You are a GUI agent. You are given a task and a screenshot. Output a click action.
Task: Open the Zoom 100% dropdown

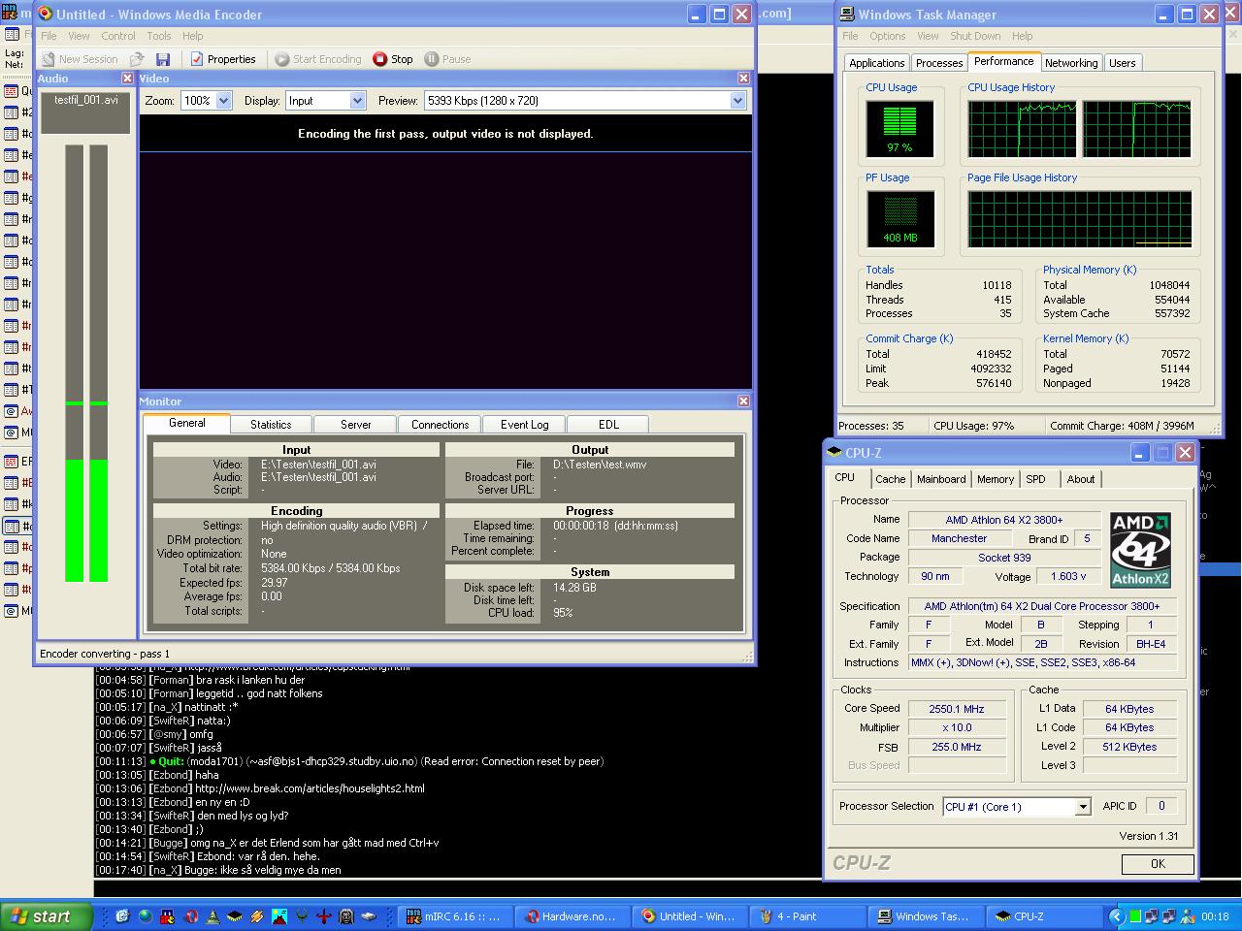pos(224,101)
